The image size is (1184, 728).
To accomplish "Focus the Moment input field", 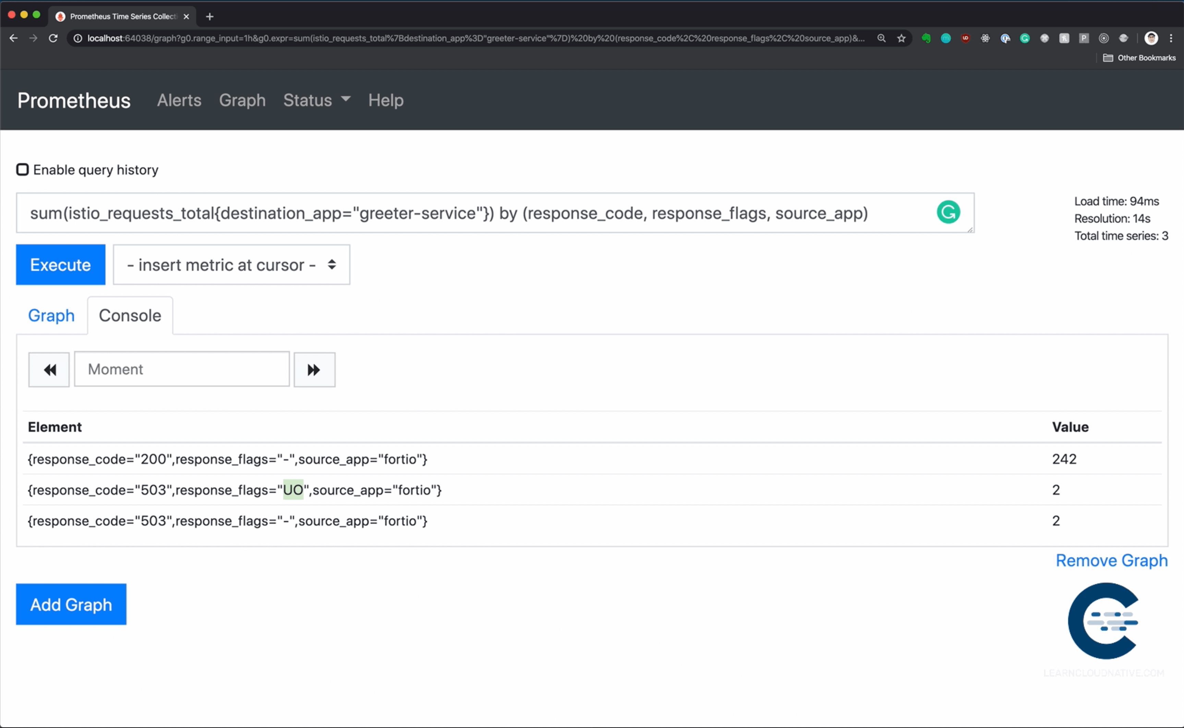I will pos(182,369).
